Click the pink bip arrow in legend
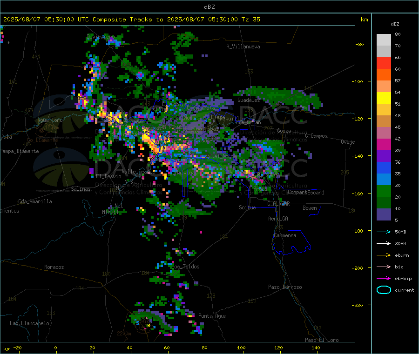 coord(384,267)
